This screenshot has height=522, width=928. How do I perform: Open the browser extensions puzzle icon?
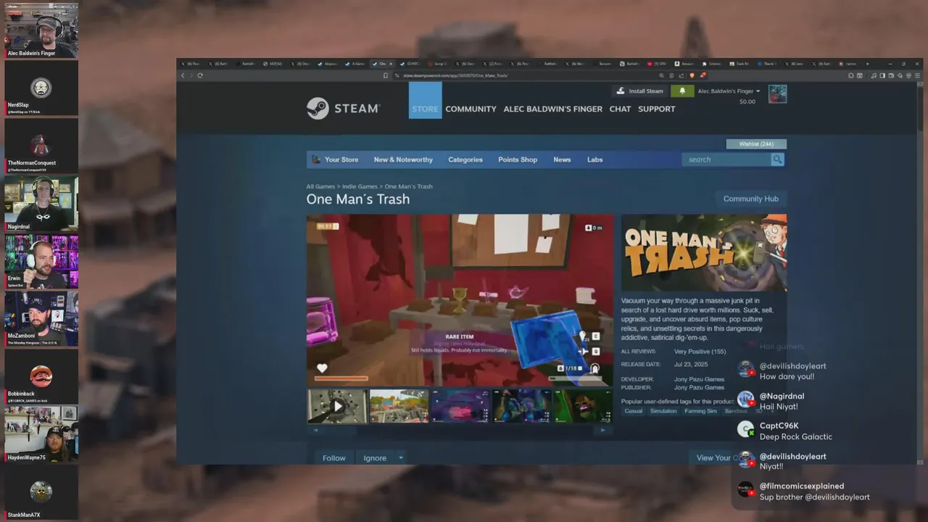click(x=851, y=75)
